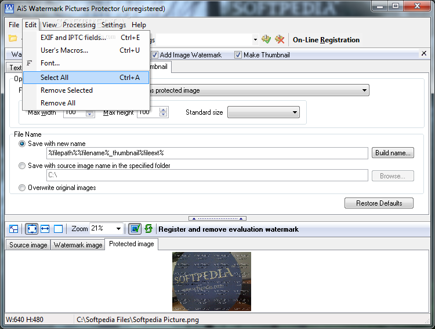This screenshot has height=329, width=435.
Task: Click On-Line Registration link
Action: click(x=326, y=40)
